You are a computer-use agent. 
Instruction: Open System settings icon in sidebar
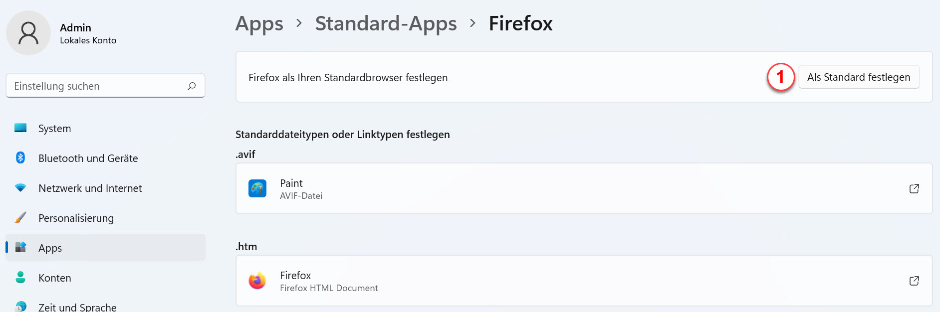(20, 128)
